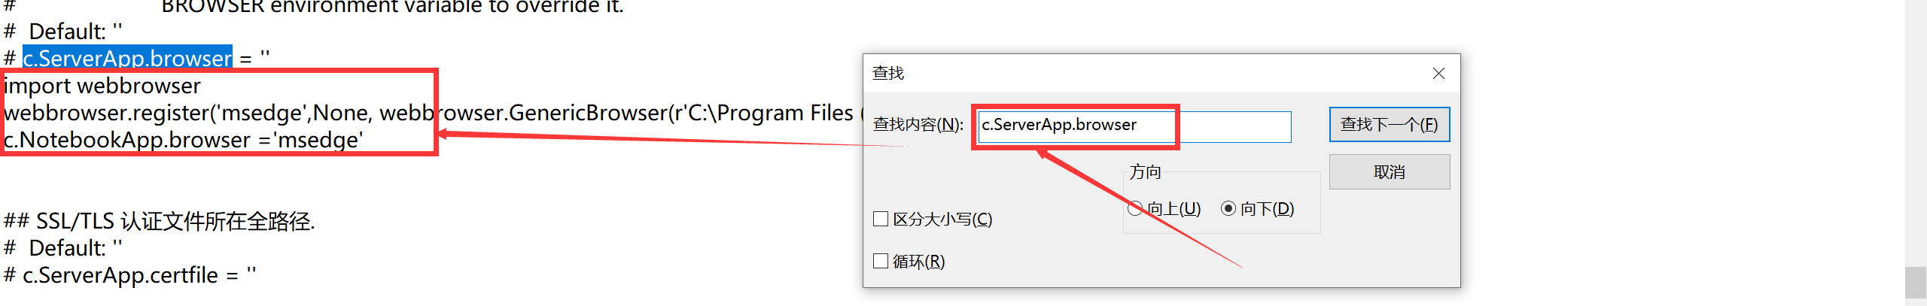Screen dimensions: 1927x306
Task: Click the 'import webbrowser' line
Action: tap(102, 86)
